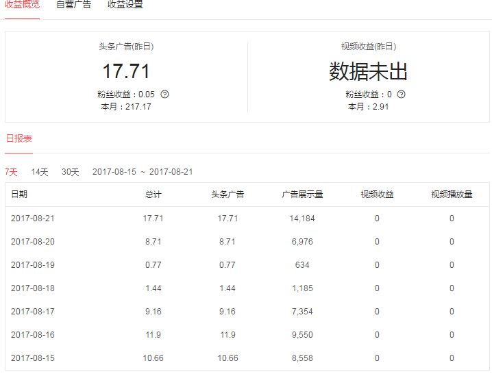Switch to the 收益概览 tab
This screenshot has width=492, height=374.
coord(22,5)
